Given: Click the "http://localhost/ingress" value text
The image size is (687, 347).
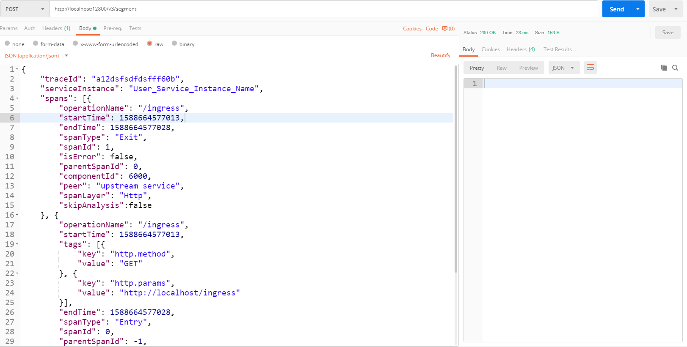Looking at the screenshot, I should (x=180, y=293).
